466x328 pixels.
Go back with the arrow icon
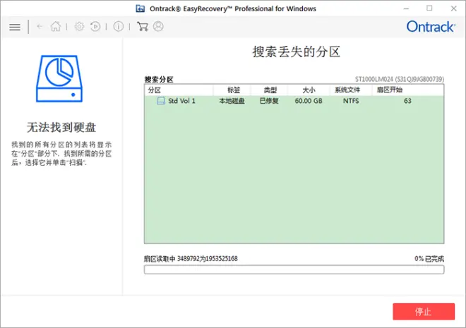(40, 27)
